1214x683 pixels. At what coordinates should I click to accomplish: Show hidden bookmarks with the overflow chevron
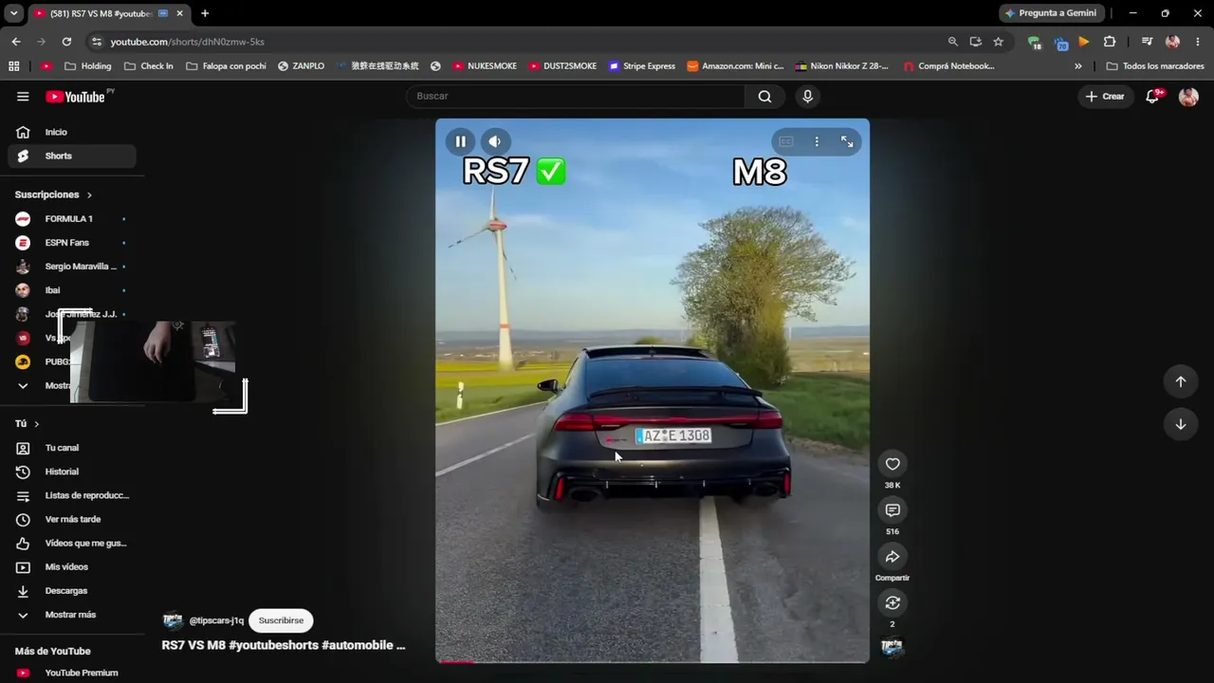(1077, 66)
